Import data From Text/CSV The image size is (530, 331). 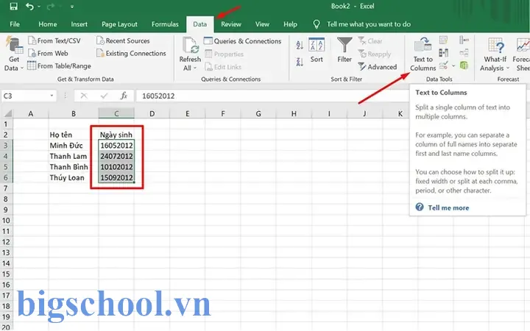tap(54, 41)
